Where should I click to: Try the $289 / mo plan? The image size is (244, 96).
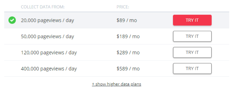pos(192,52)
